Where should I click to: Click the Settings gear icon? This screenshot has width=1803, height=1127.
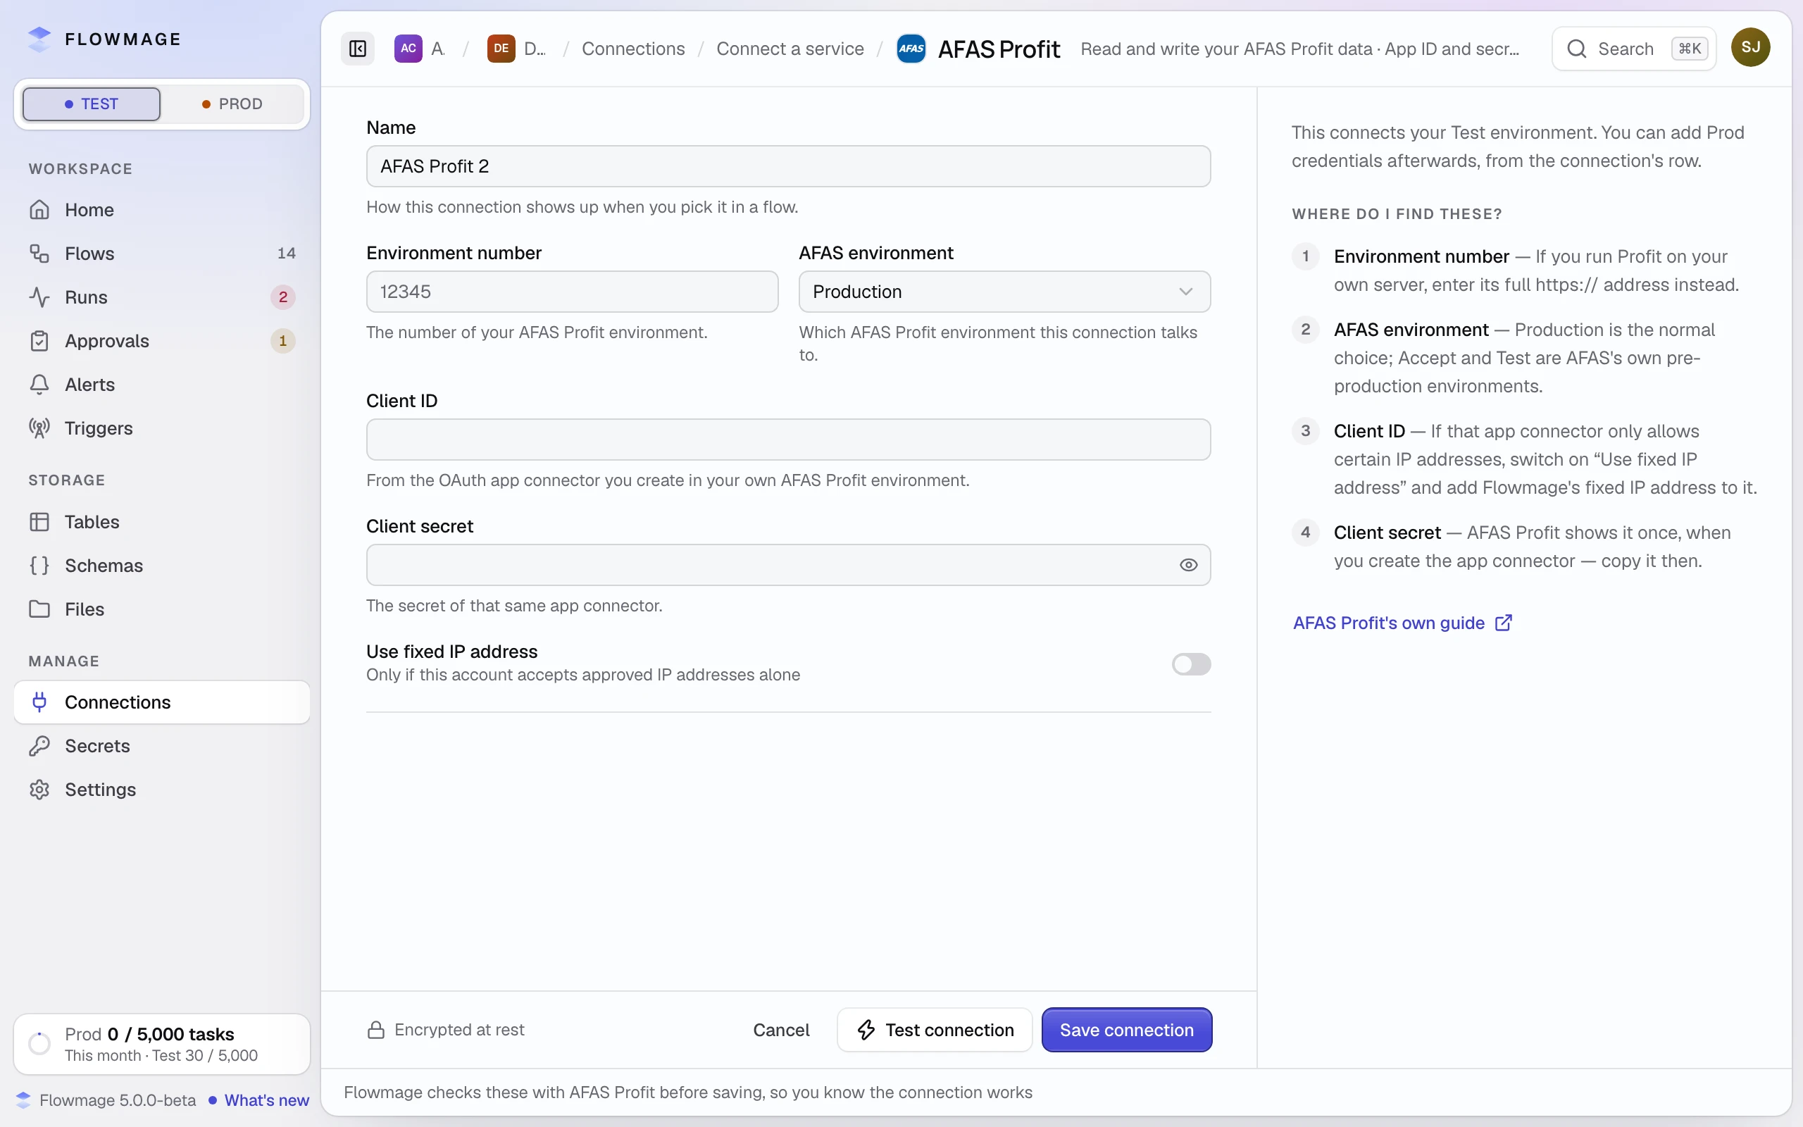pos(39,790)
